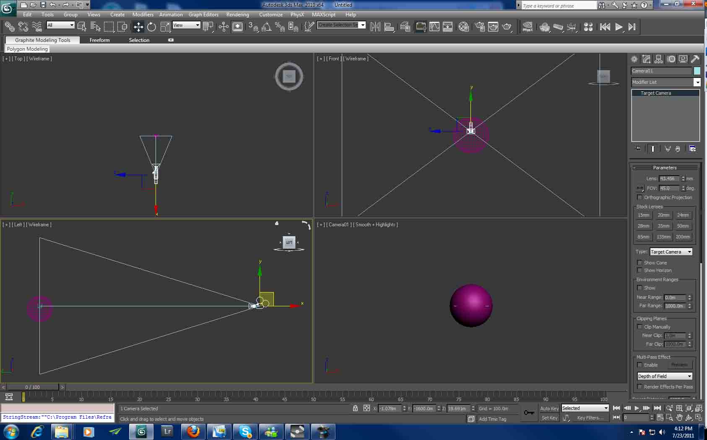Open the Modifiers menu
The image size is (707, 440).
pos(143,15)
